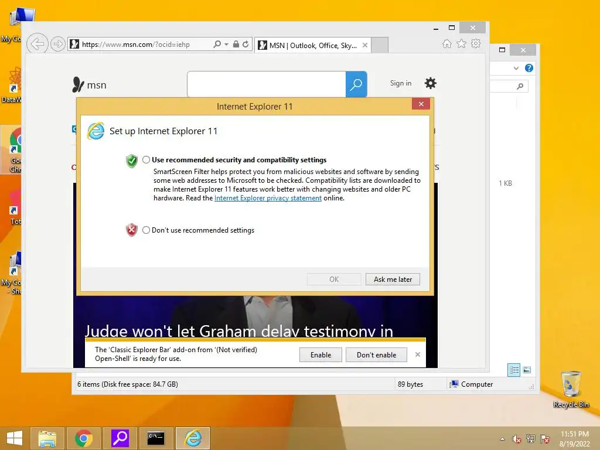Refresh the page using the reload icon
600x450 pixels.
tap(246, 45)
